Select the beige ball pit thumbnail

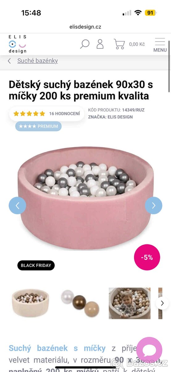(x=30, y=303)
